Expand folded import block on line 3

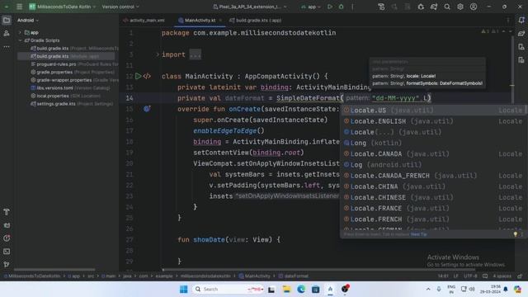[158, 54]
